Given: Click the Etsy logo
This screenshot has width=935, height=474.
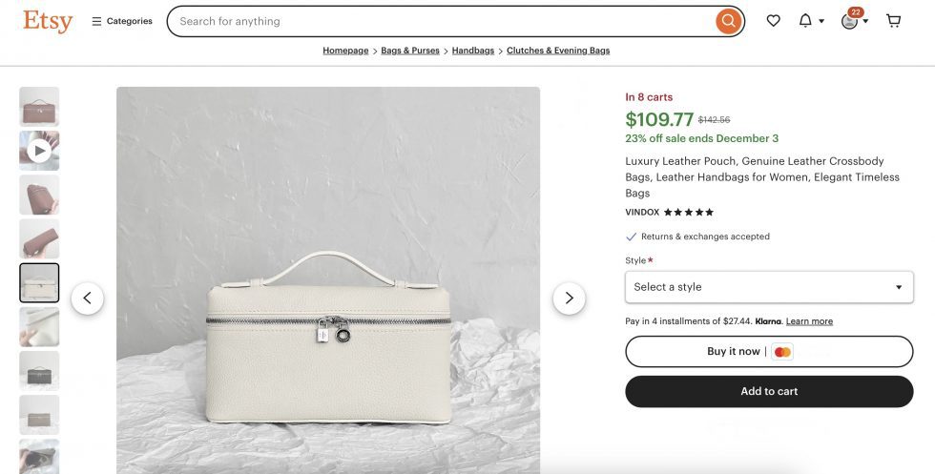Looking at the screenshot, I should pos(48,21).
